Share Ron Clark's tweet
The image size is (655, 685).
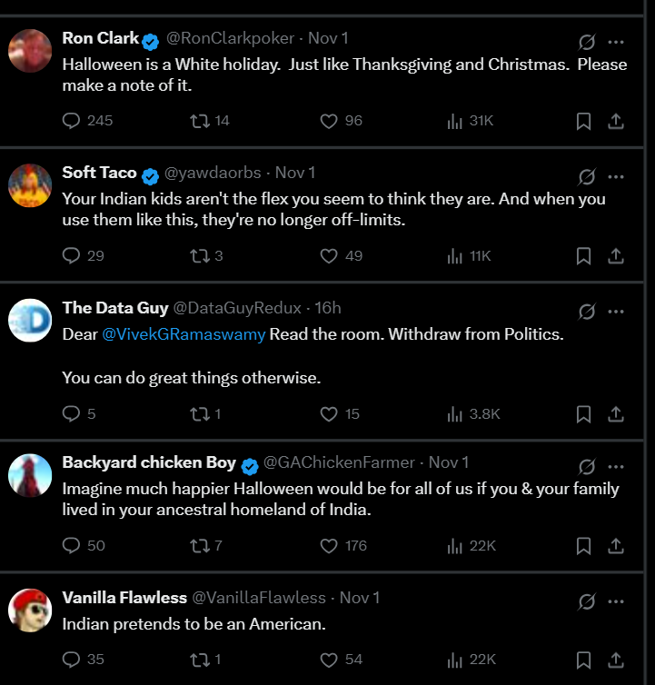(615, 121)
